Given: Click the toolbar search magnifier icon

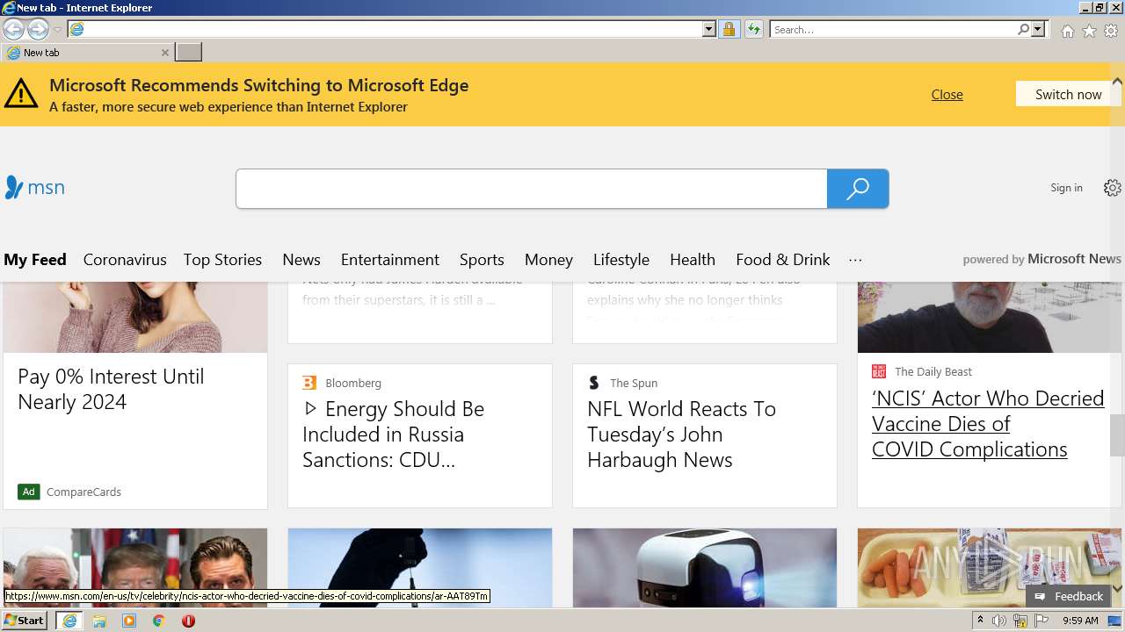Looking at the screenshot, I should 1023,29.
